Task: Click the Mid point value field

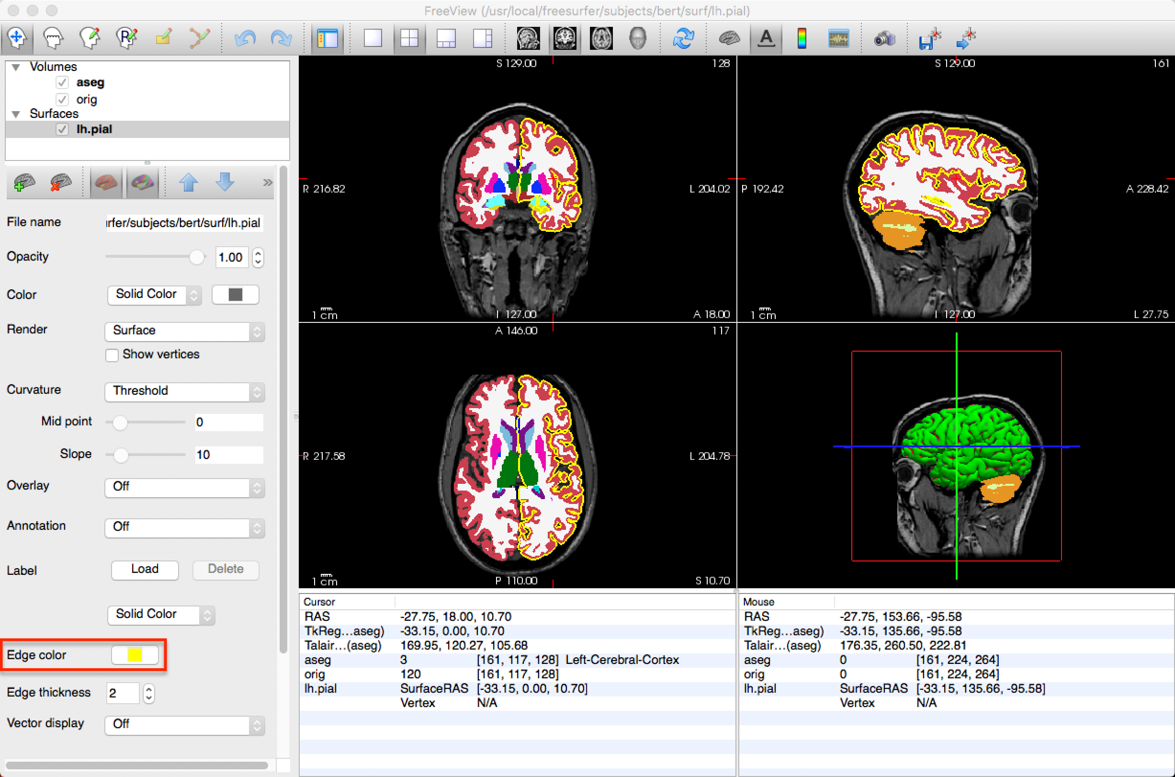Action: tap(228, 422)
